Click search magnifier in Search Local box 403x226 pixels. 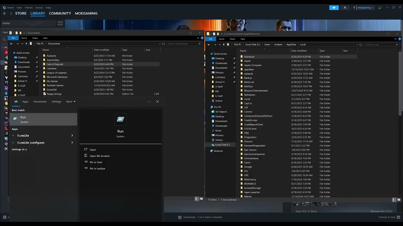[x=397, y=45]
